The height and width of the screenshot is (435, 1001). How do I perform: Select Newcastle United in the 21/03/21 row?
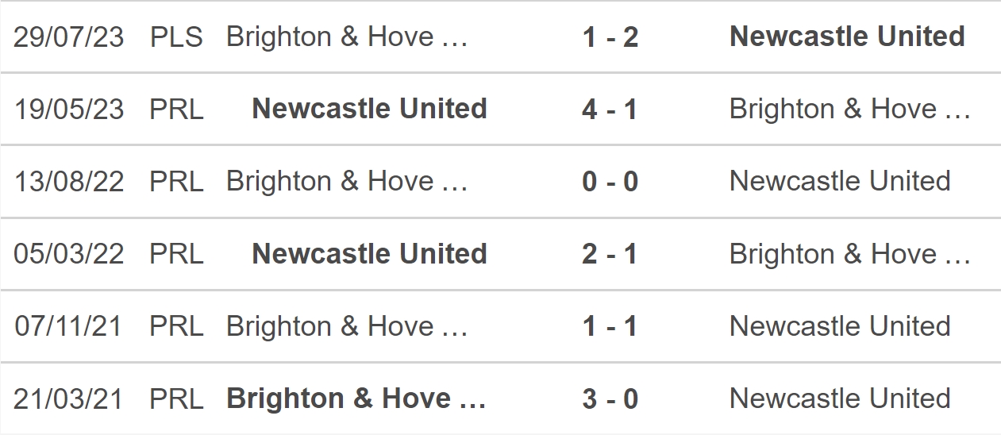point(840,398)
